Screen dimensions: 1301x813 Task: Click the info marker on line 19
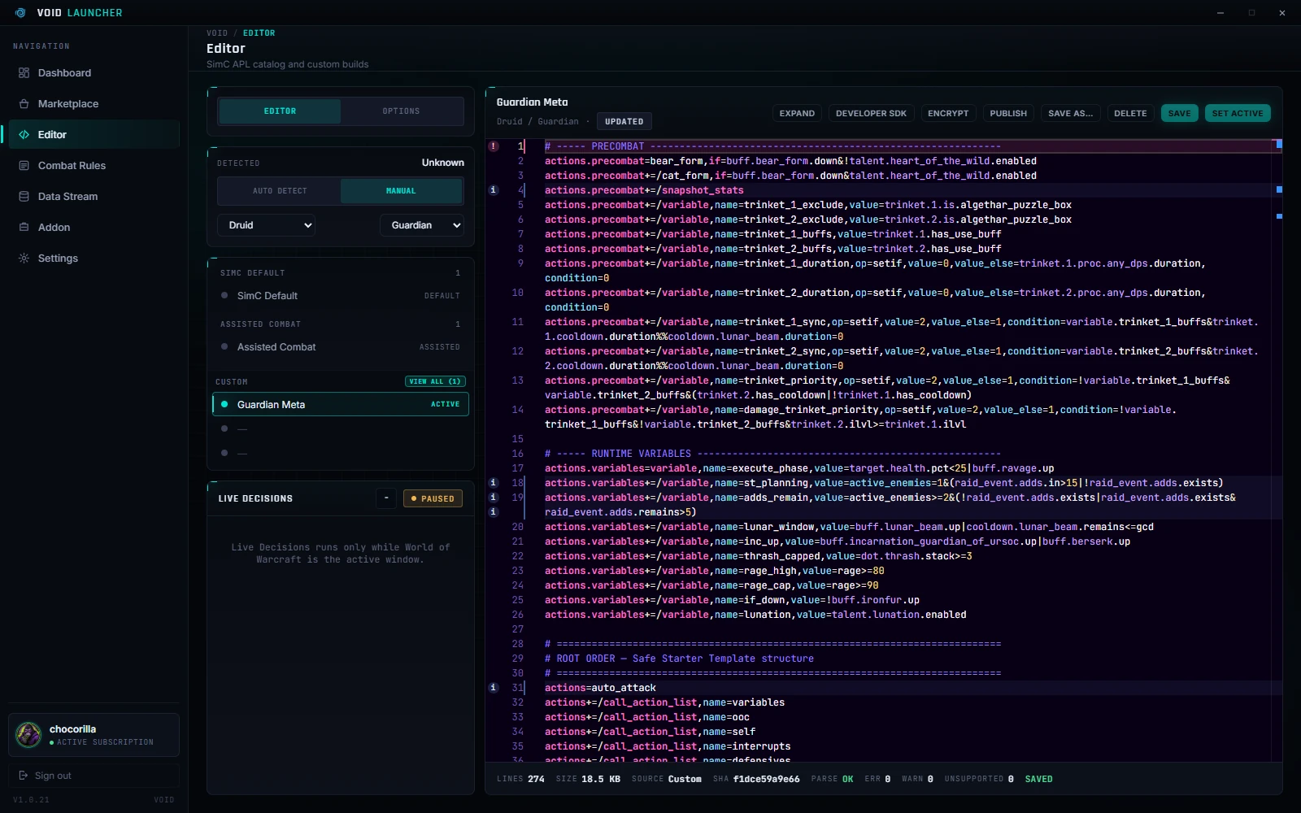(x=493, y=498)
